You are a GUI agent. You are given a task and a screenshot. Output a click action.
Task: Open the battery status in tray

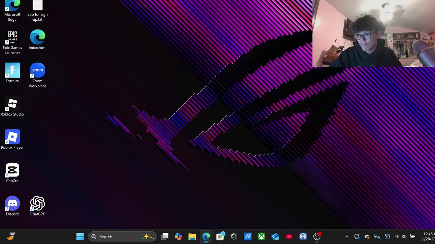click(x=412, y=237)
